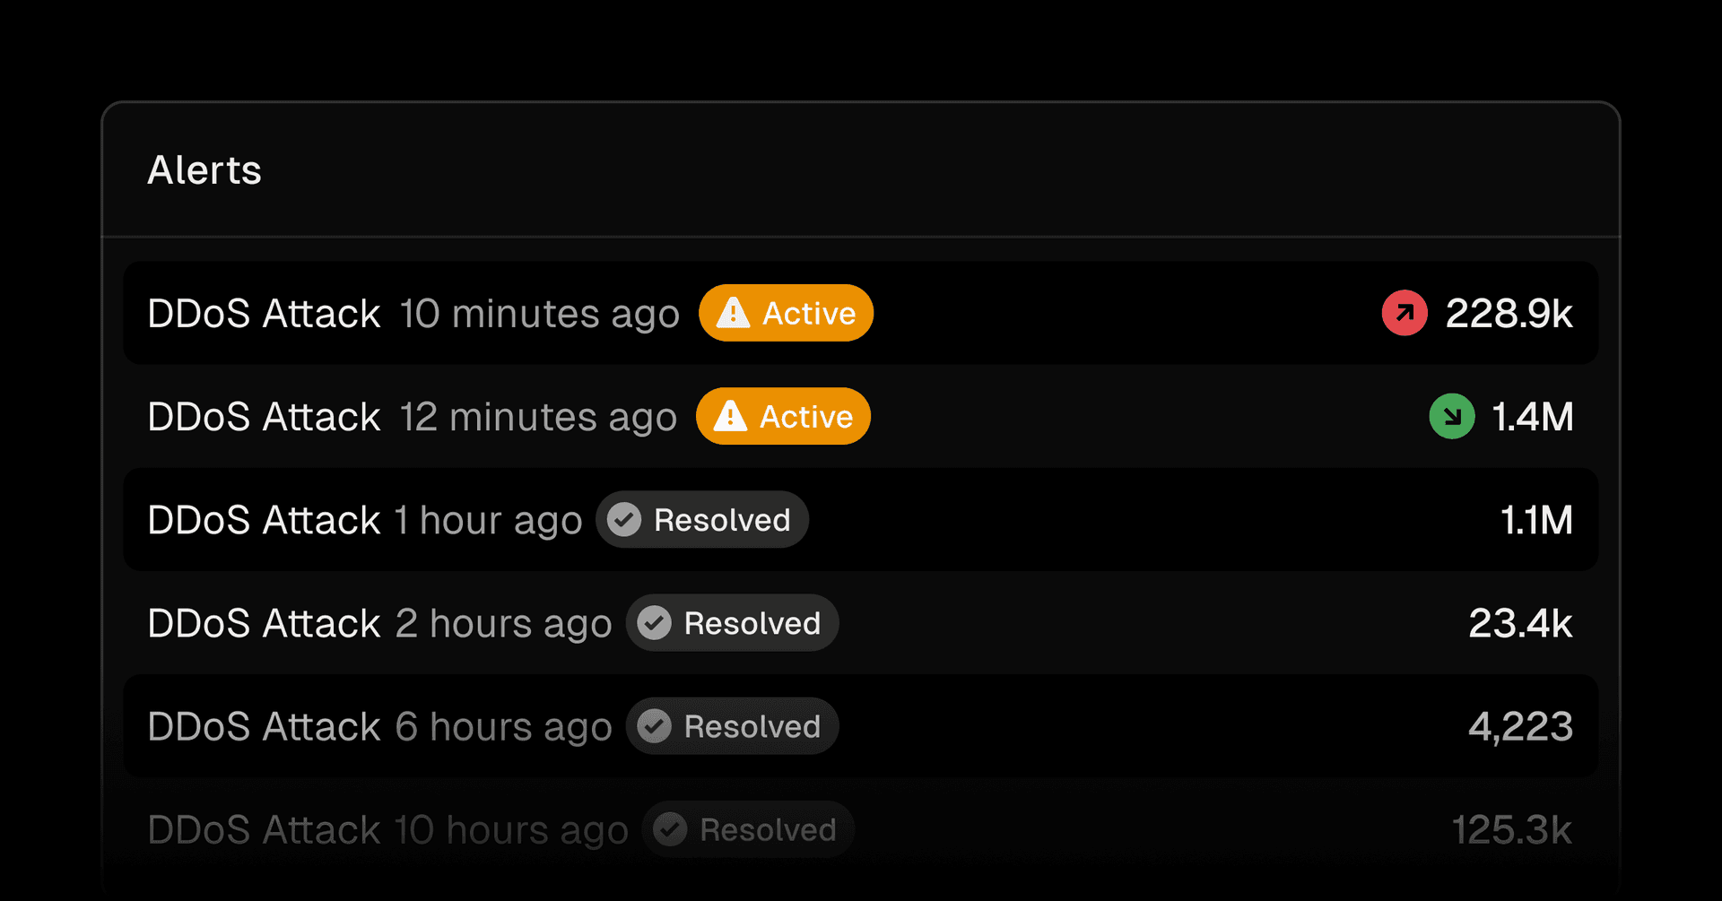Click the Alerts panel heading
Image resolution: width=1722 pixels, height=901 pixels.
point(204,169)
